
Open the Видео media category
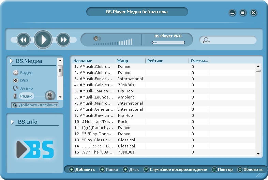point(26,73)
